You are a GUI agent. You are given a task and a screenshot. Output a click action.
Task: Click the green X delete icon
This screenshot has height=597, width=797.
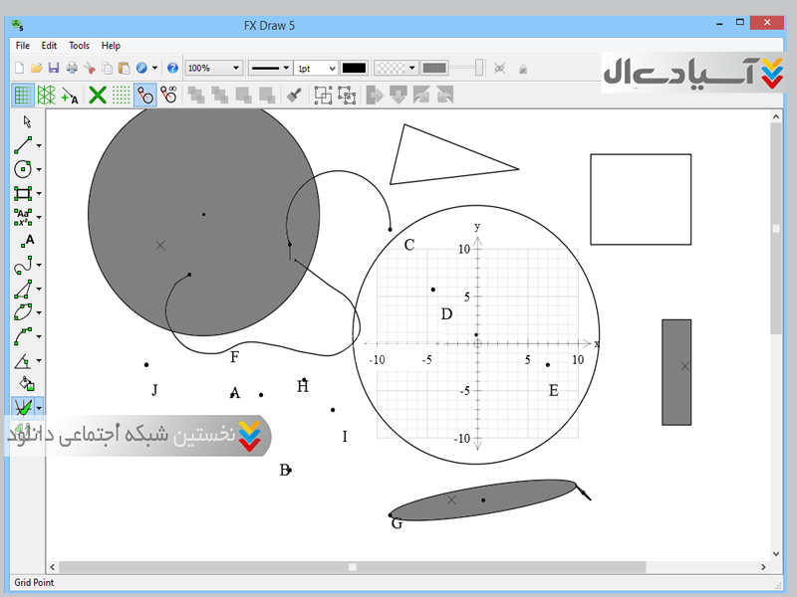coord(98,96)
